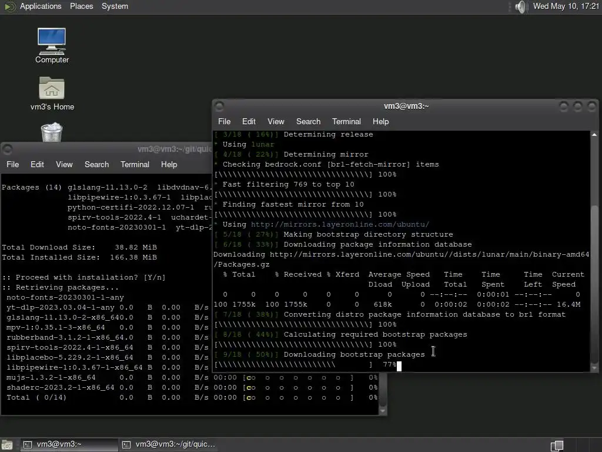
Task: Click scrollbar down arrow in vm3@vm3:~ terminal
Action: (x=594, y=368)
